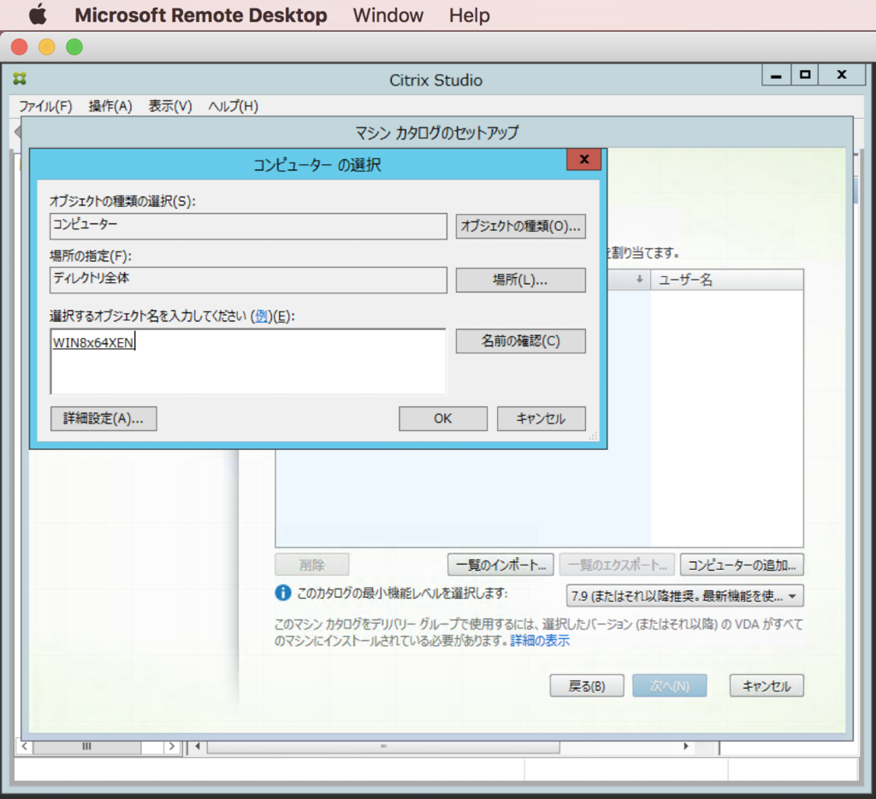Click the Citrix Studio app icon
Screen dimensions: 876x799
pyautogui.click(x=21, y=79)
